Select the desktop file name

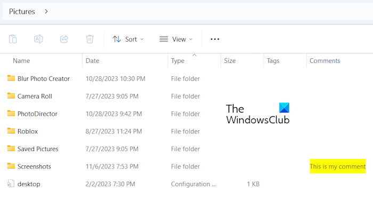coord(29,184)
